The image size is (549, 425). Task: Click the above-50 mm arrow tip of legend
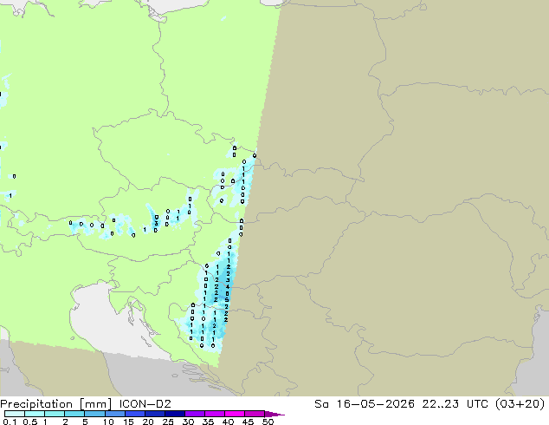pyautogui.click(x=274, y=414)
